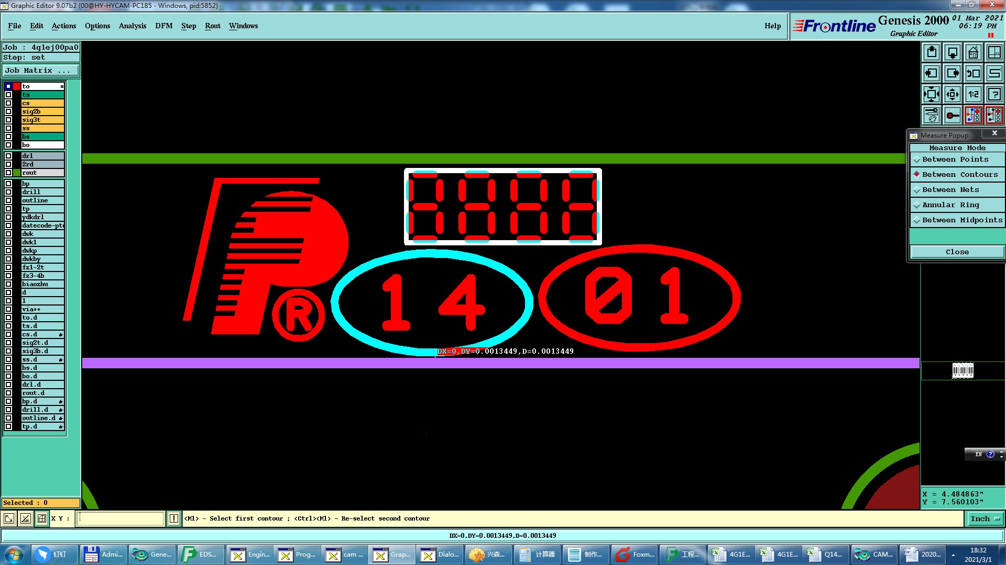The height and width of the screenshot is (565, 1006).
Task: Toggle display checkbox for layer cs
Action: click(8, 103)
